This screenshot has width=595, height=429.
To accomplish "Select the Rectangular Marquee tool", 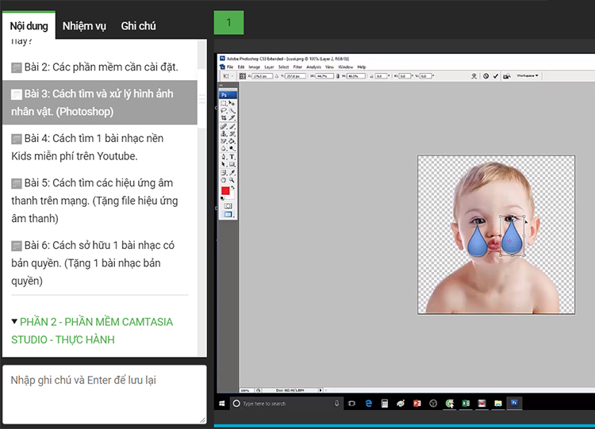I will coord(224,103).
